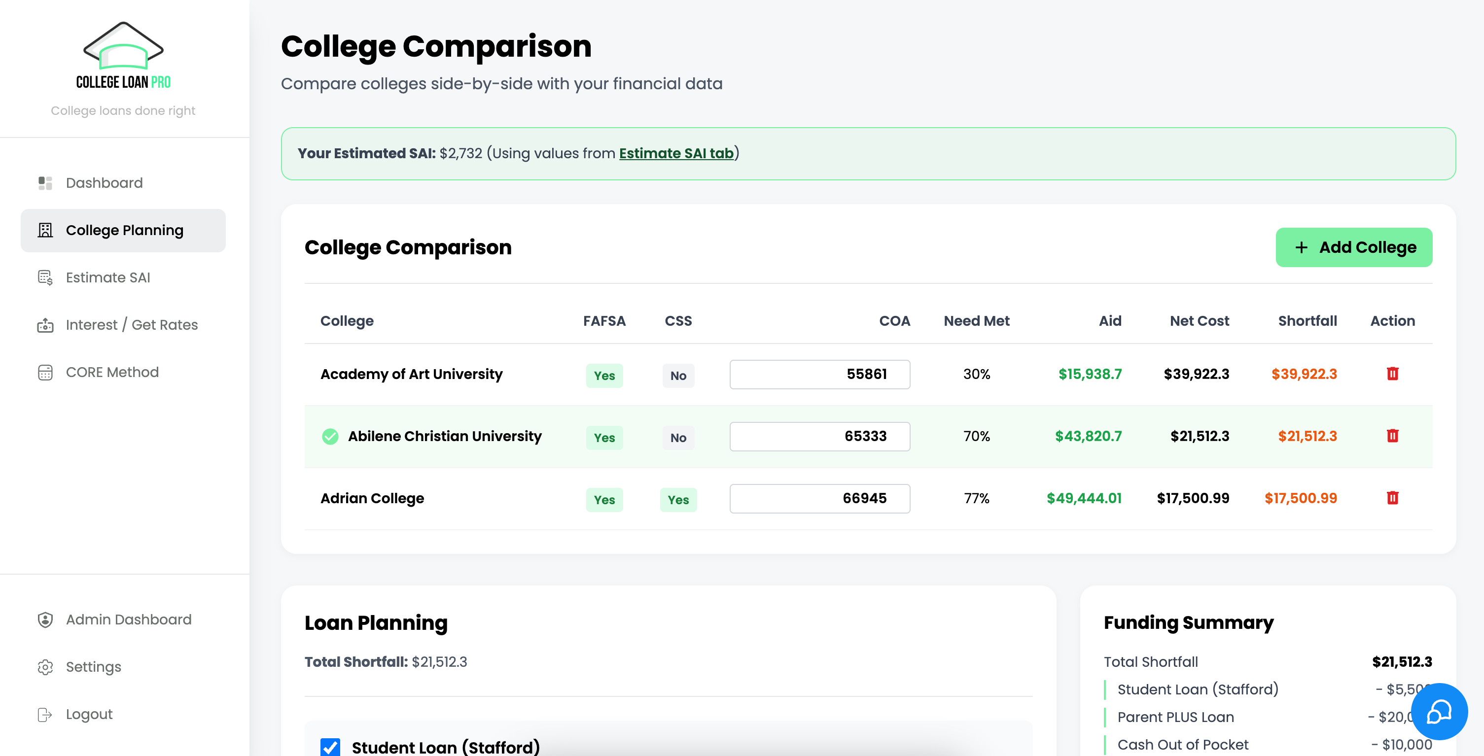
Task: Open the chat support bubble
Action: tap(1439, 711)
